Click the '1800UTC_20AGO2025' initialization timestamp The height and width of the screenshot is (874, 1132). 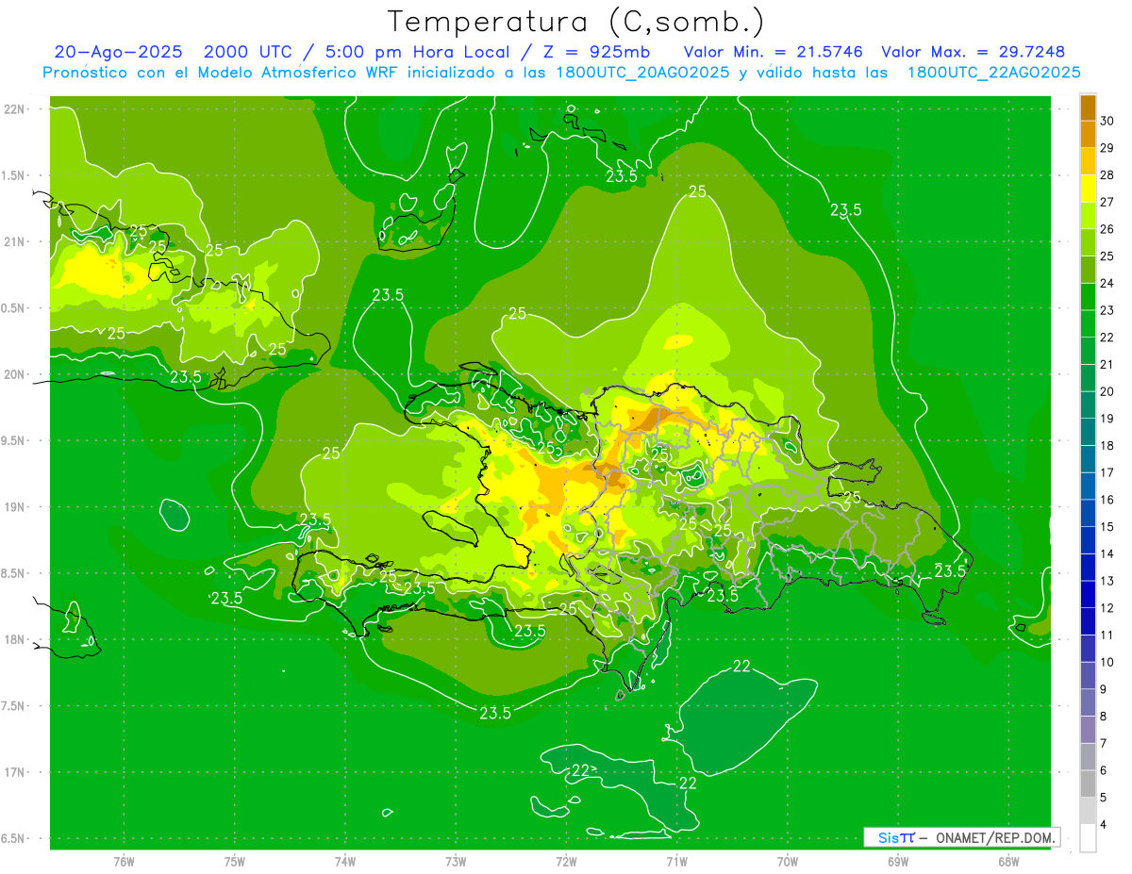pos(641,73)
